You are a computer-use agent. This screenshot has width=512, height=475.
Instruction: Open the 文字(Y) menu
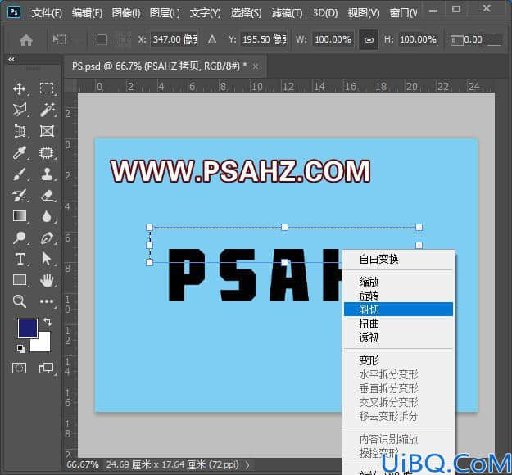click(205, 13)
